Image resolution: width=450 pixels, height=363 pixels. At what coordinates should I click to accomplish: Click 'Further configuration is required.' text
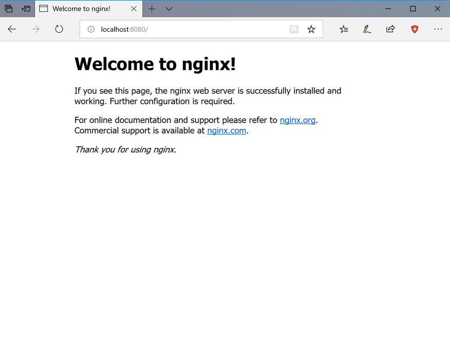pos(172,101)
